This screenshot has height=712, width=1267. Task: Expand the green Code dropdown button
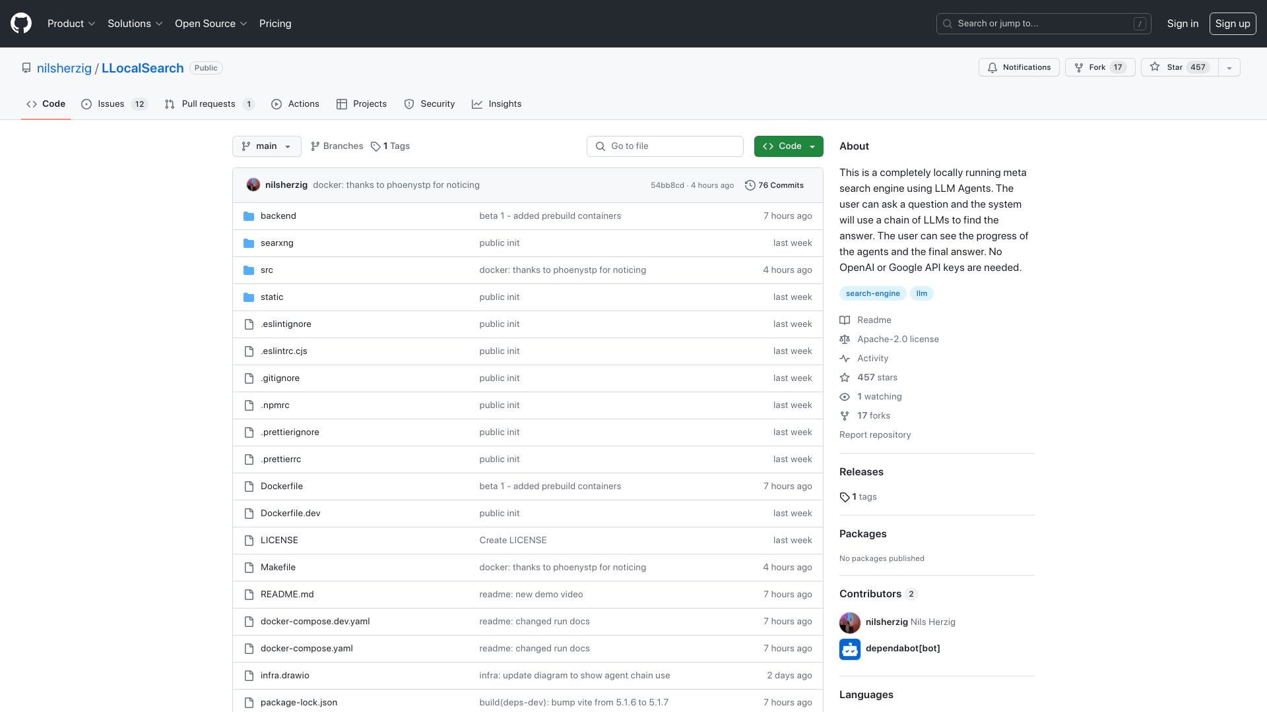(789, 146)
